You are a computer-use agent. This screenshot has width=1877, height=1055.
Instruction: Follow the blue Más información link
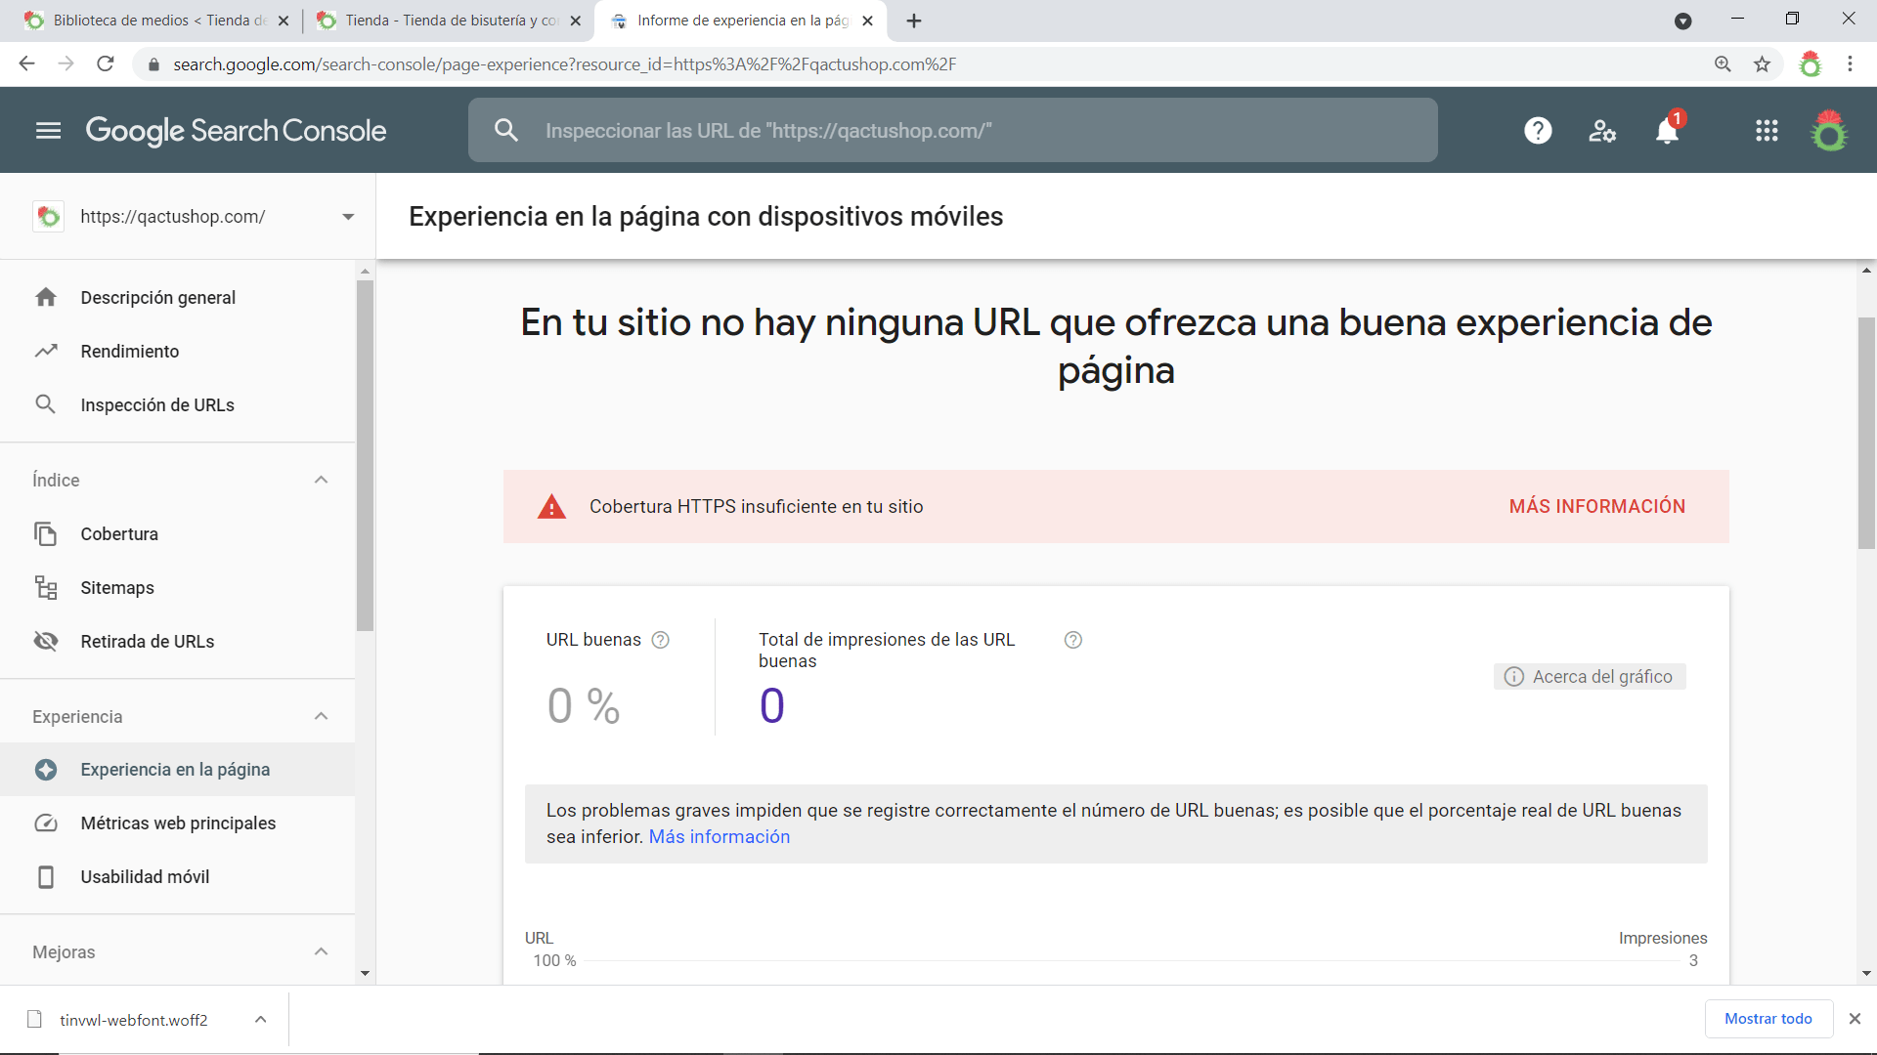[x=719, y=836]
